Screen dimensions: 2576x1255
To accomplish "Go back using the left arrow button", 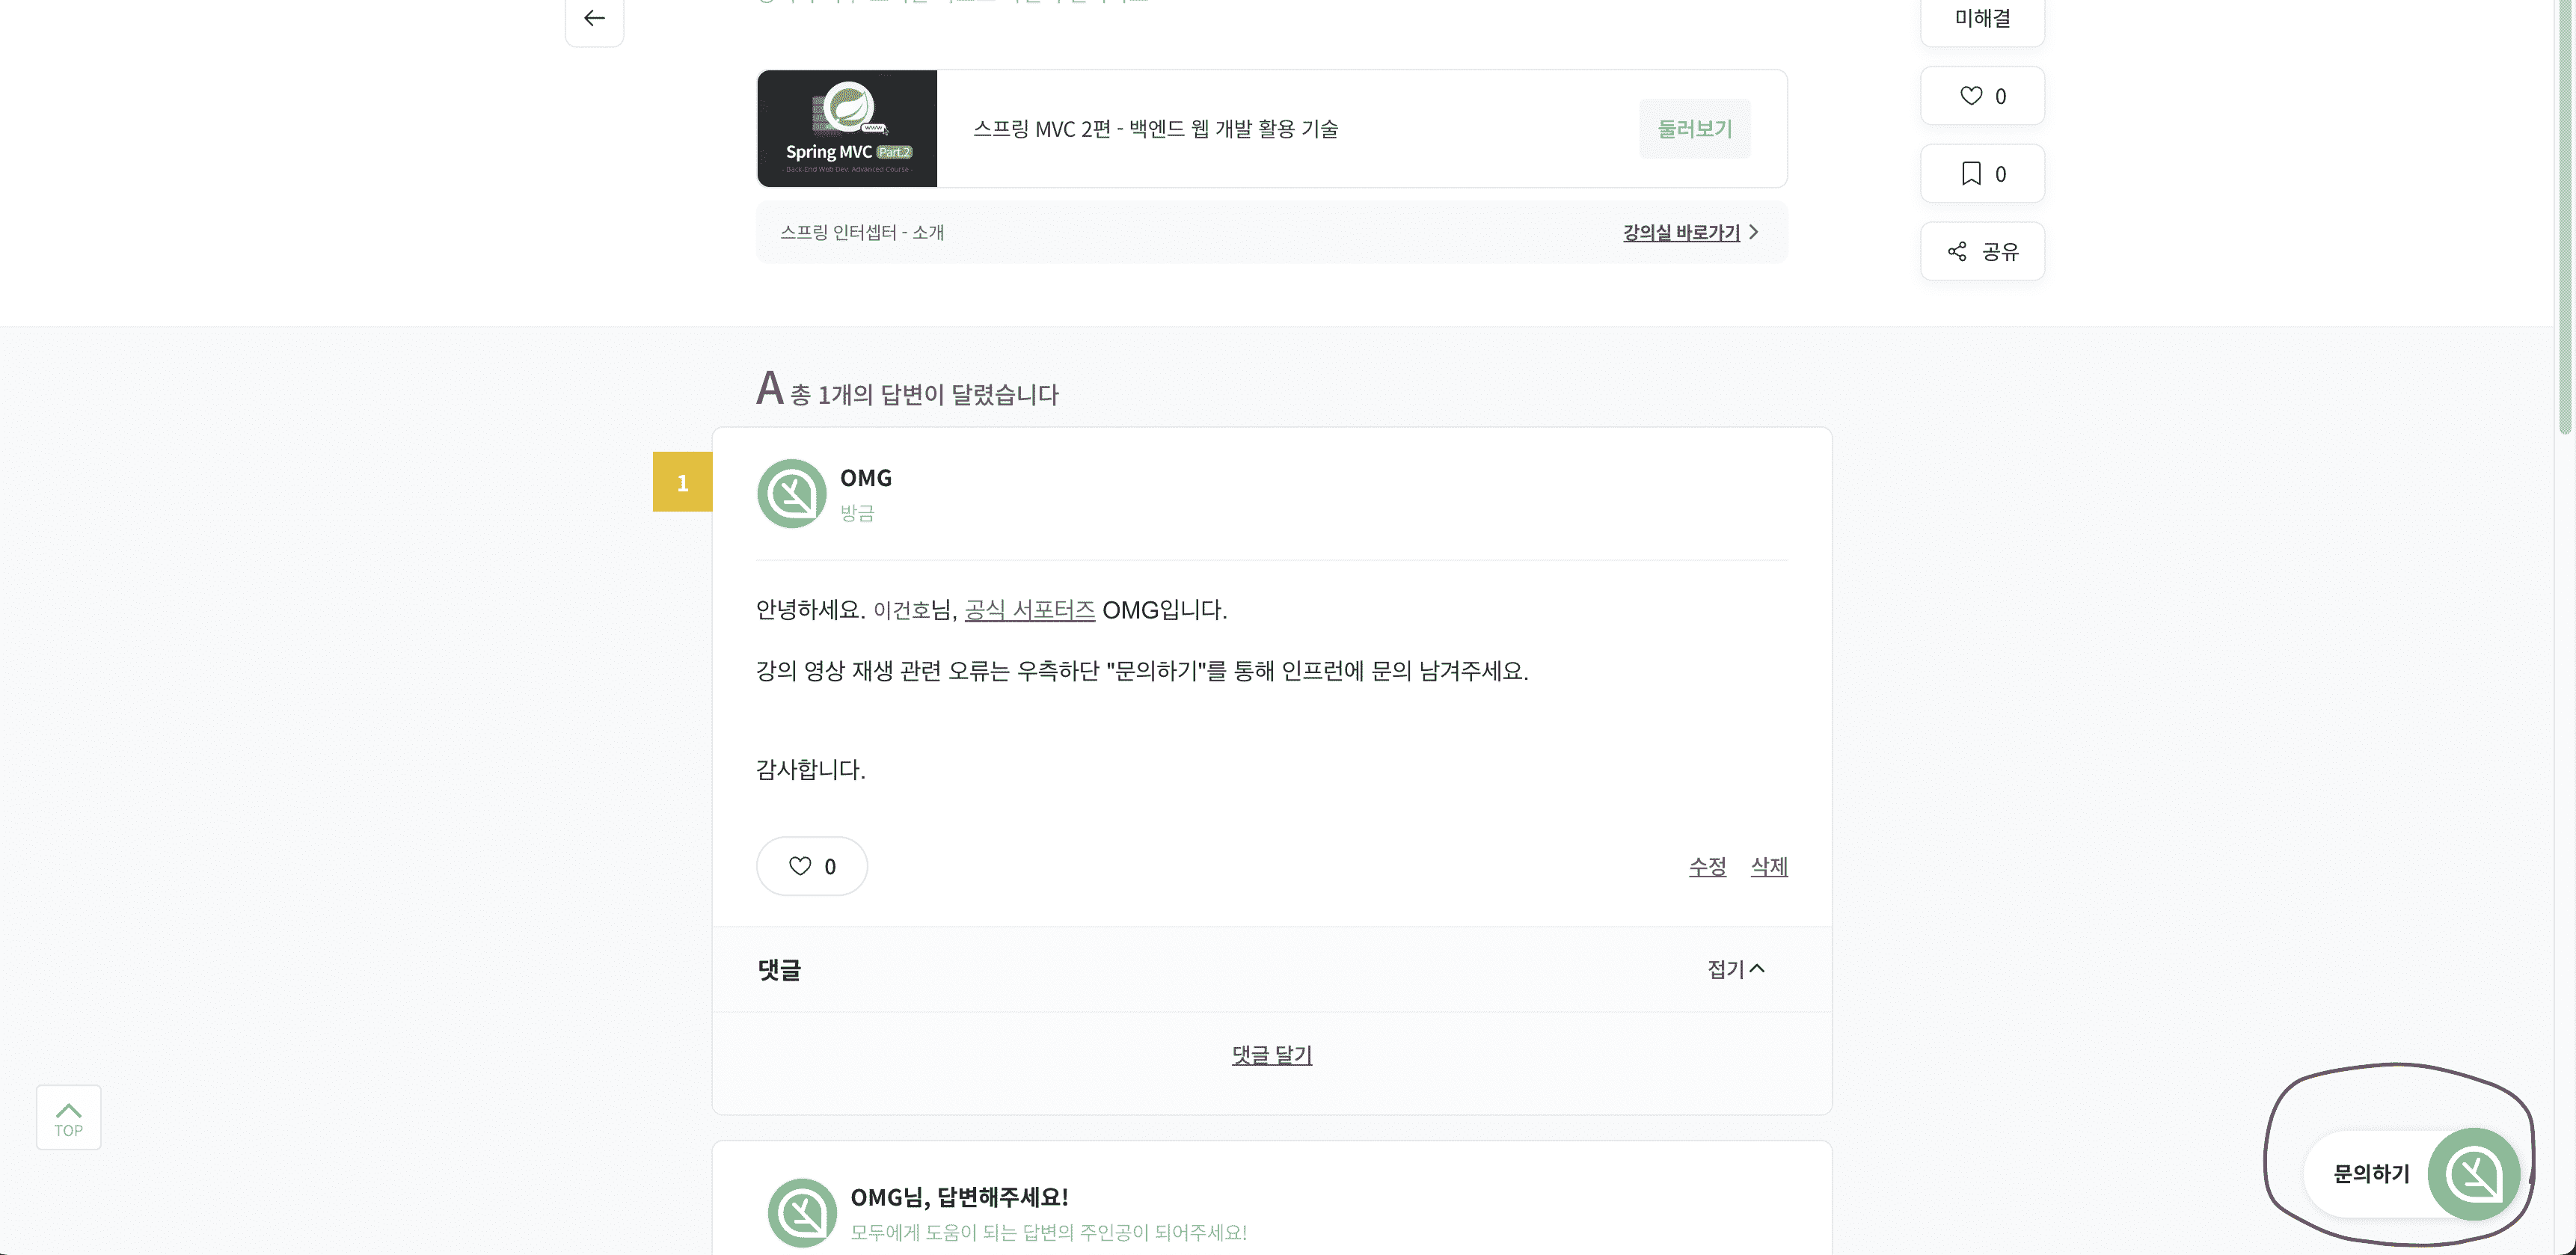I will 594,18.
